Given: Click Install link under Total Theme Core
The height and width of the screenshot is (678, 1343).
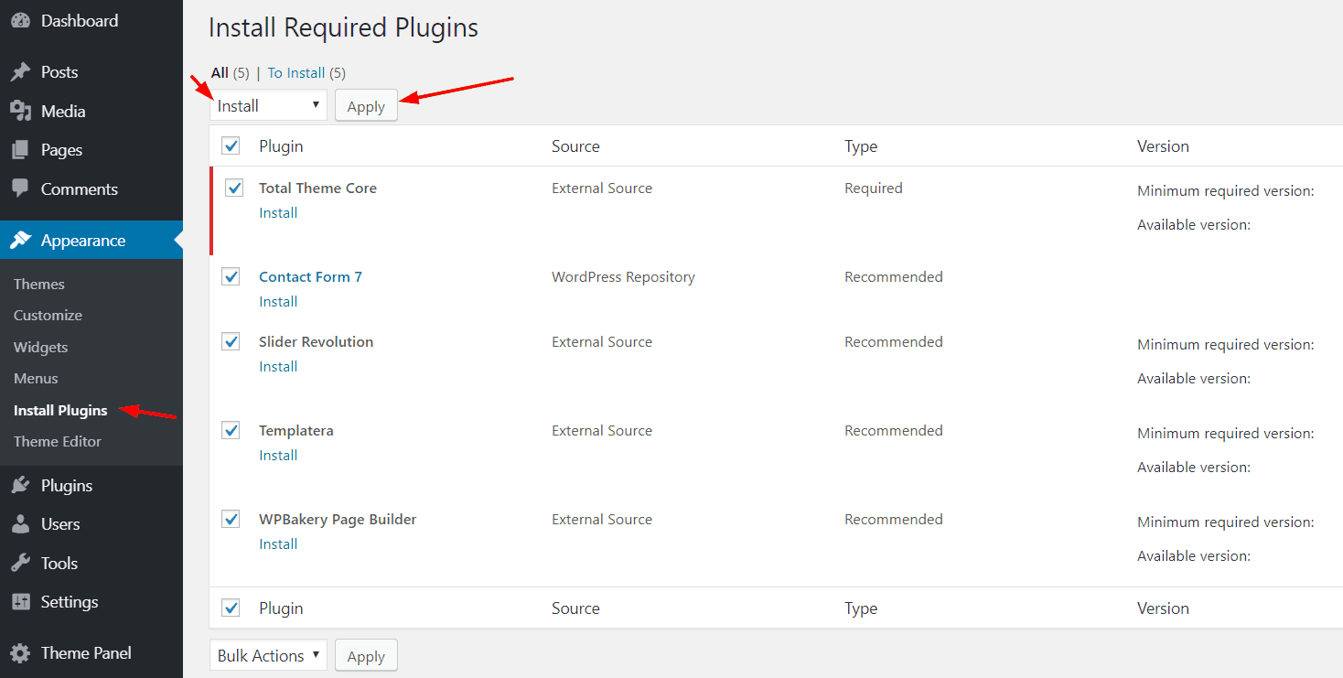Looking at the screenshot, I should tap(278, 212).
